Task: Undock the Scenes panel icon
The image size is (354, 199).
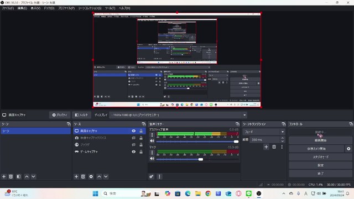Action: 69,124
